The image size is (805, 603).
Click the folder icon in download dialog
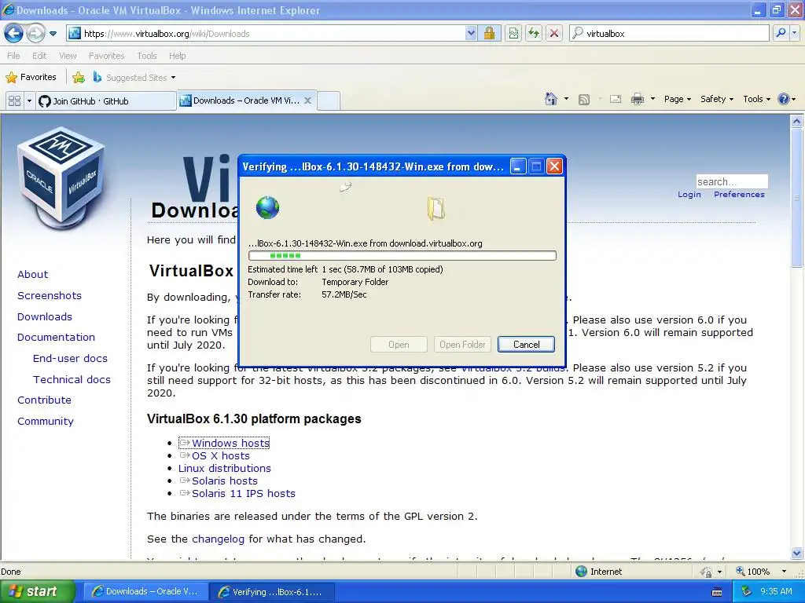(x=436, y=209)
